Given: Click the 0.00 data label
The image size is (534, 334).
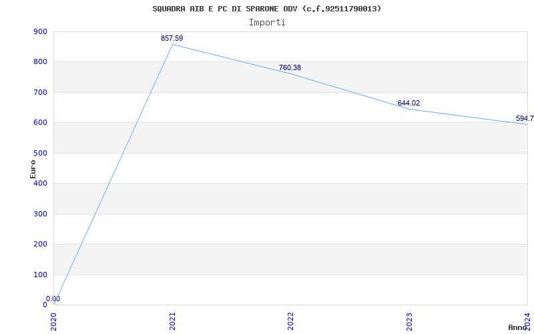Looking at the screenshot, I should click(x=53, y=299).
